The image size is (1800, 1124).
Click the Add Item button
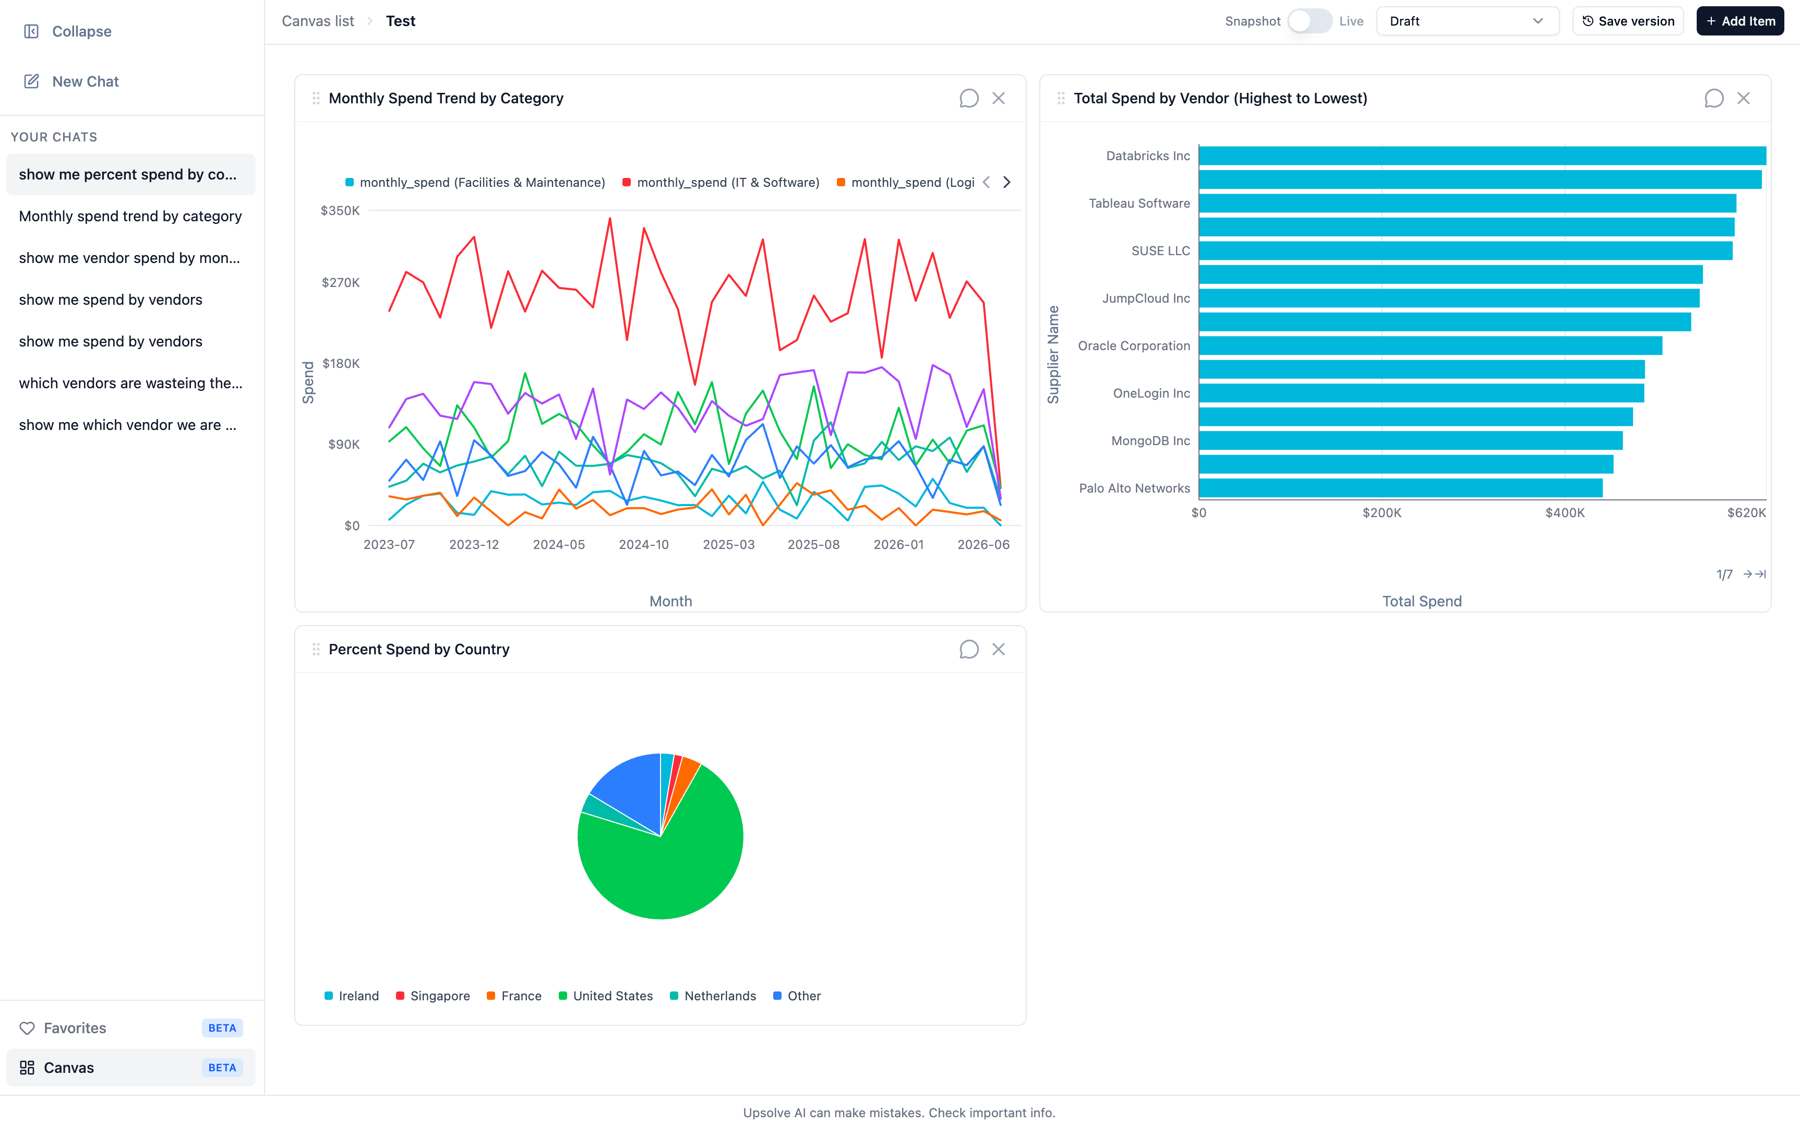(x=1740, y=21)
